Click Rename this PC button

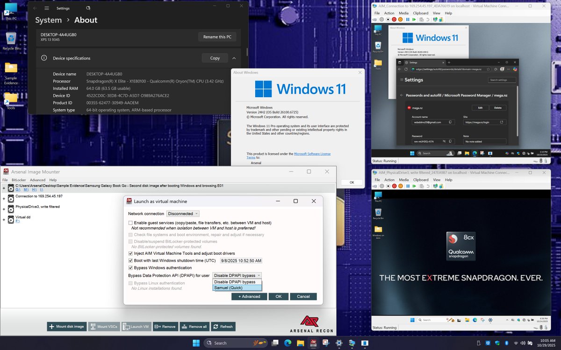click(217, 37)
